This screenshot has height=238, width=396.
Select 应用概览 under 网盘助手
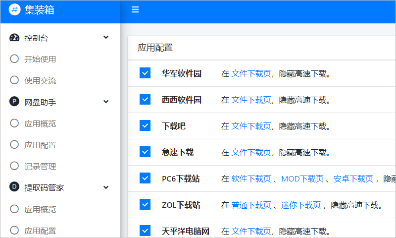click(40, 123)
